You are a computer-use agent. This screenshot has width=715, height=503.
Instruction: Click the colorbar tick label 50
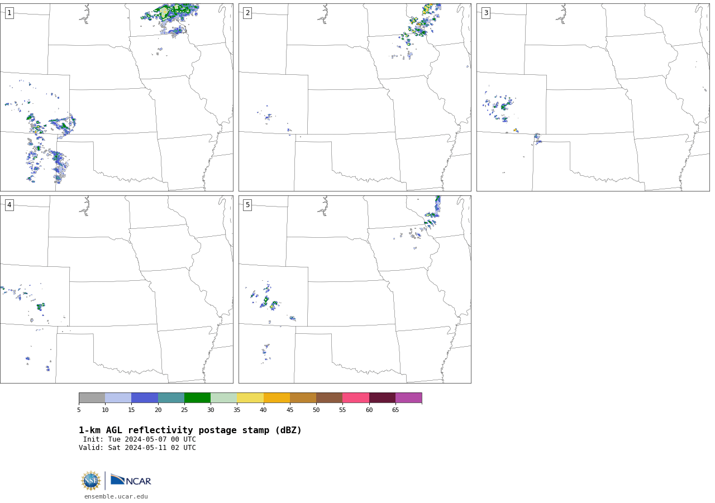316,410
